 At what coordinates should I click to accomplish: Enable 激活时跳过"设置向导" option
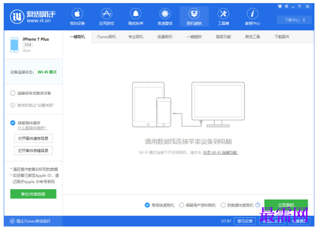13,105
